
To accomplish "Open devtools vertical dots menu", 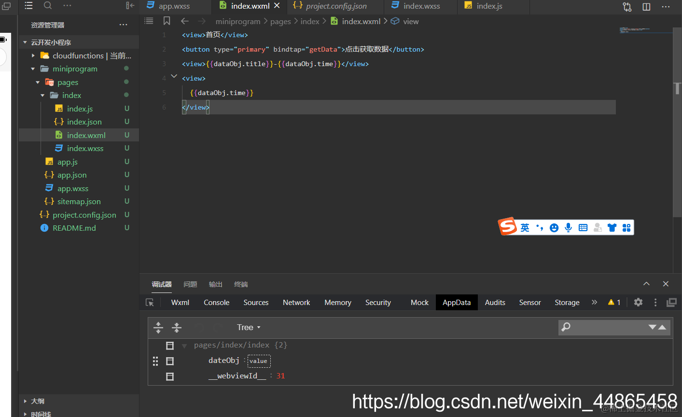I will 655,302.
